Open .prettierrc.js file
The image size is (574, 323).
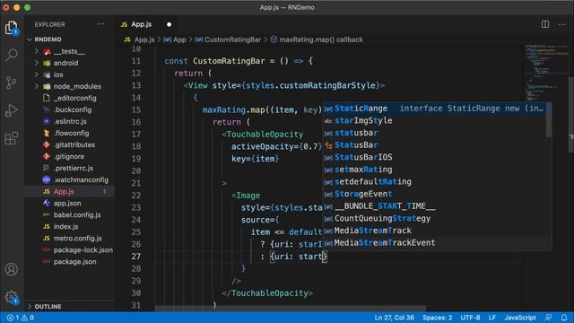pyautogui.click(x=70, y=168)
